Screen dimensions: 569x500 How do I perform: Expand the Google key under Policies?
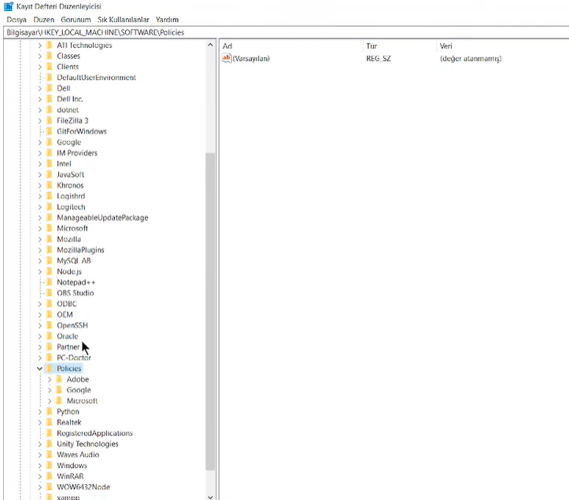click(50, 390)
